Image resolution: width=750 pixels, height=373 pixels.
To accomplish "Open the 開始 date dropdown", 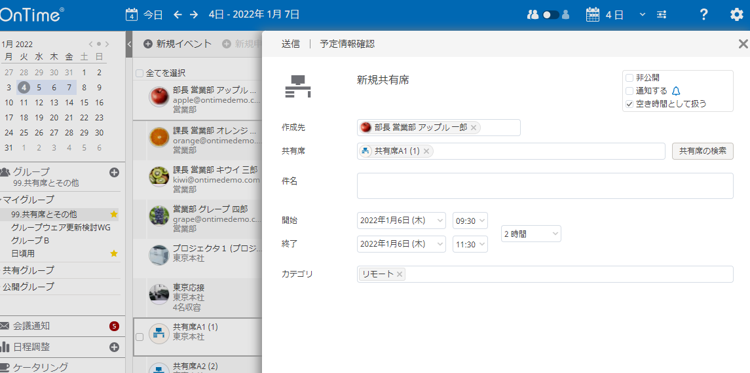I will click(402, 221).
